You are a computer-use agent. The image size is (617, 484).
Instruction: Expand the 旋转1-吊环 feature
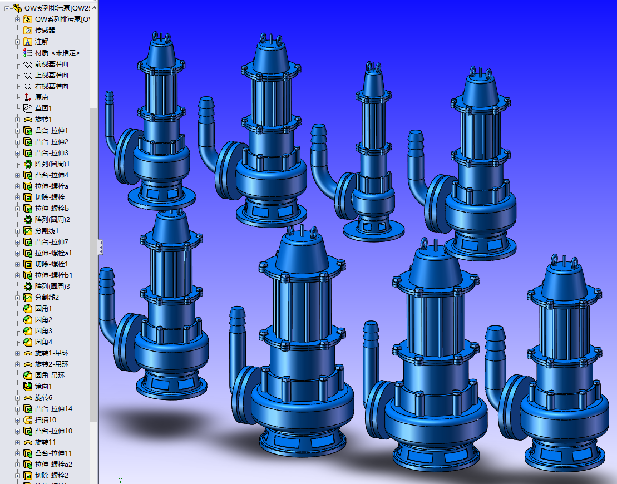(x=17, y=353)
